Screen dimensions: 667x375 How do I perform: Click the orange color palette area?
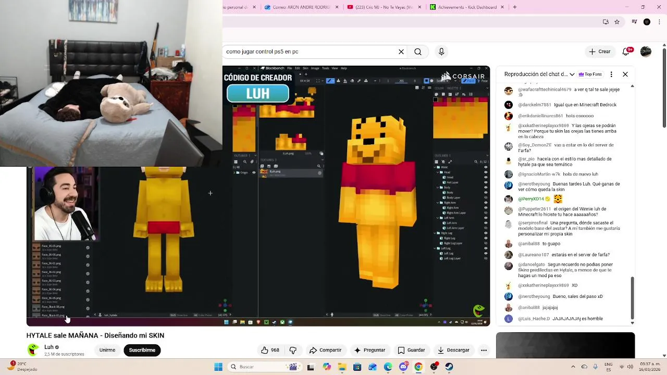[x=461, y=118]
